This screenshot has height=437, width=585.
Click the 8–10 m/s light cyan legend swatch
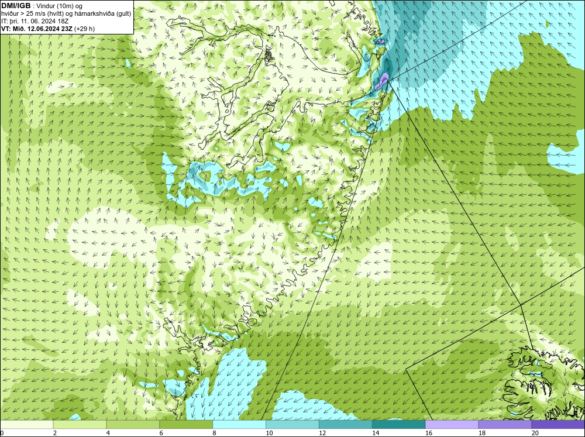pos(239,425)
